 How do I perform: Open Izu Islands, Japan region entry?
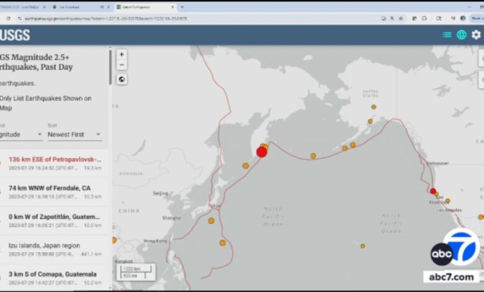coord(55,249)
